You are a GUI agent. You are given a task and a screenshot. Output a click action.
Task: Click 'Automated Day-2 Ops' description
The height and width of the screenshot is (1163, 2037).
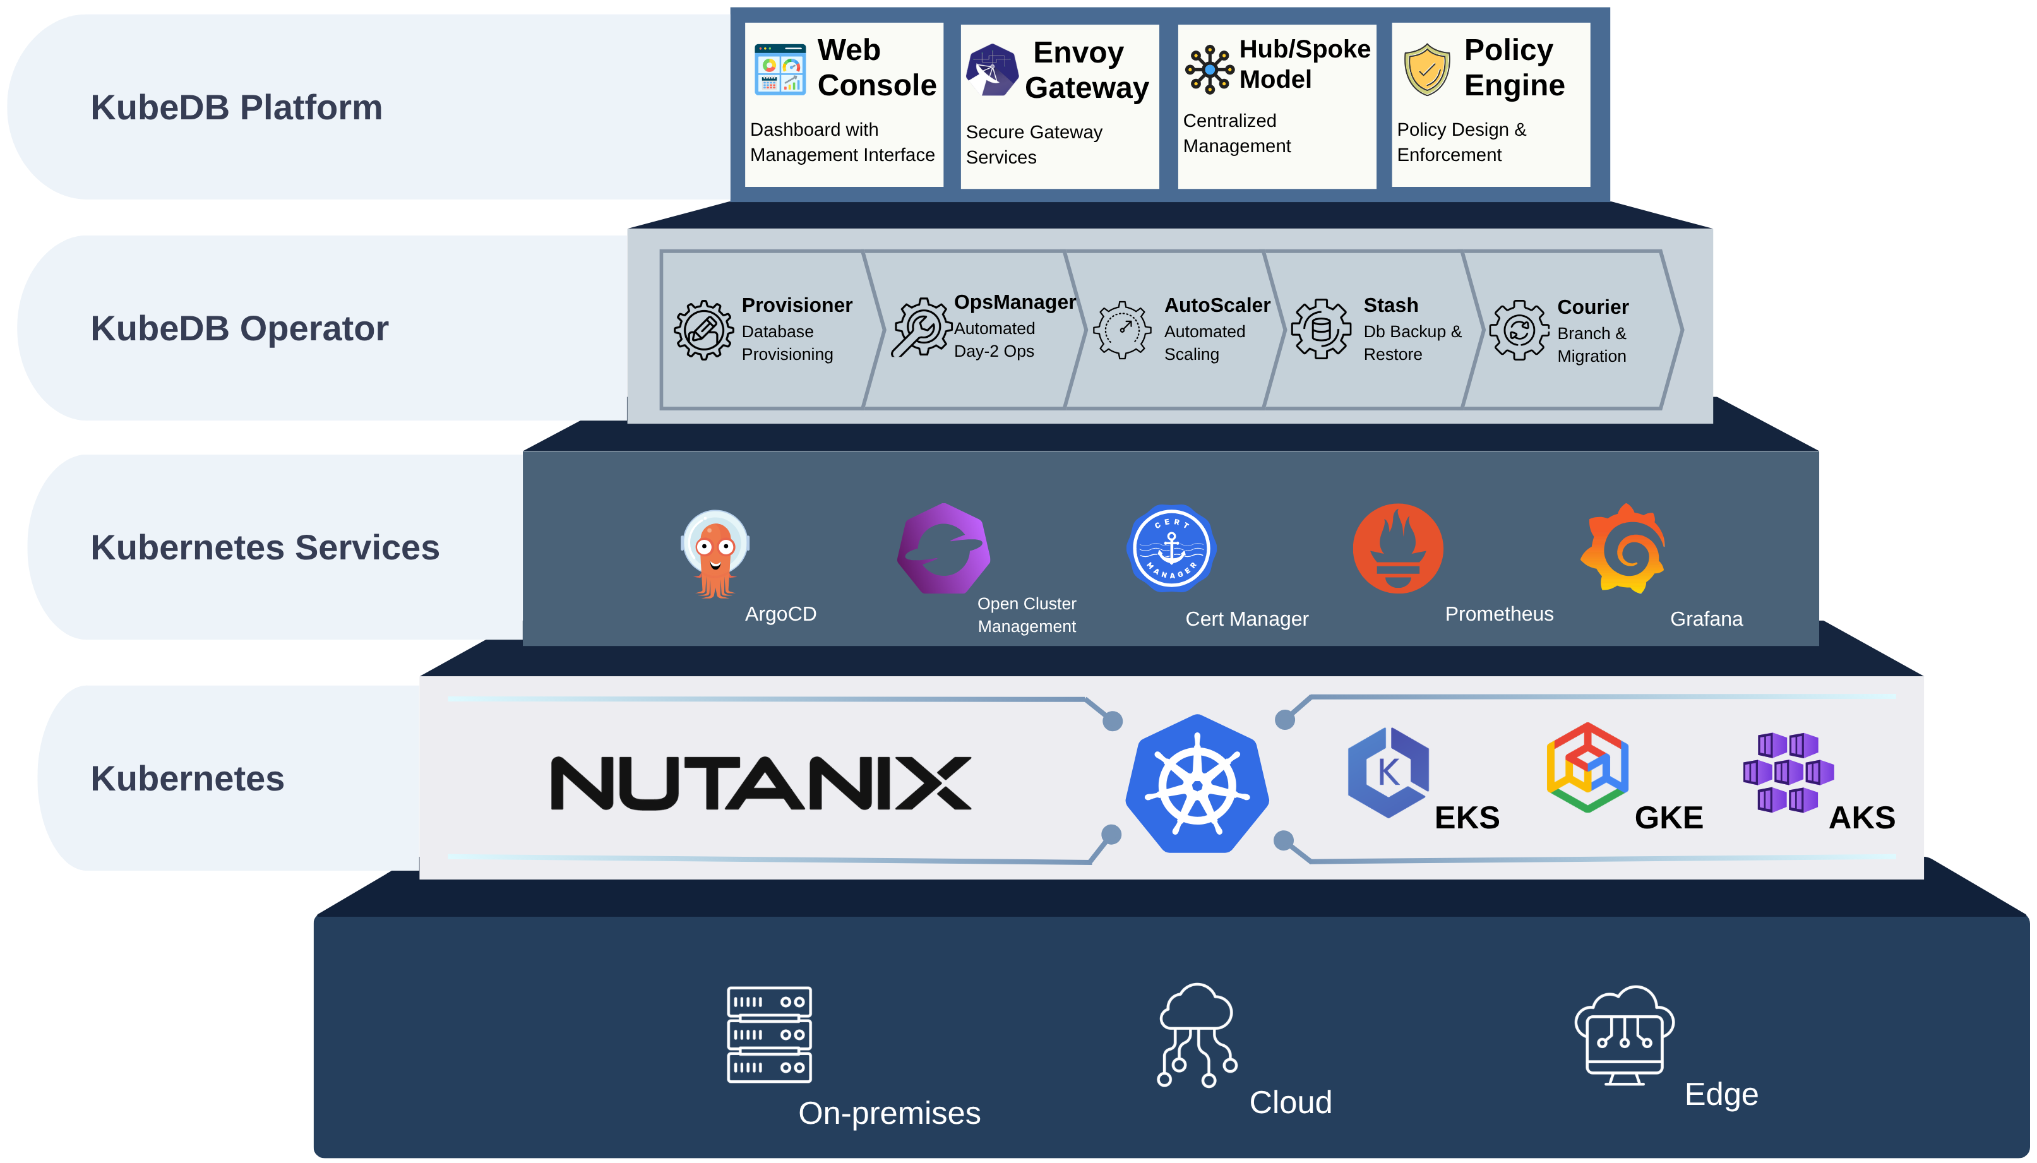994,340
